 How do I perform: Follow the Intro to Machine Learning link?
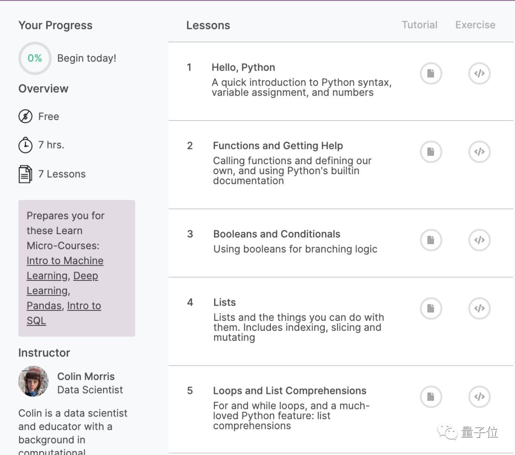point(65,261)
